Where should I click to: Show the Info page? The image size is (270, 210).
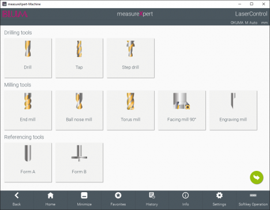185,200
